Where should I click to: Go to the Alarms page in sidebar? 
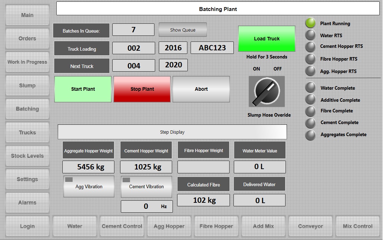click(27, 203)
